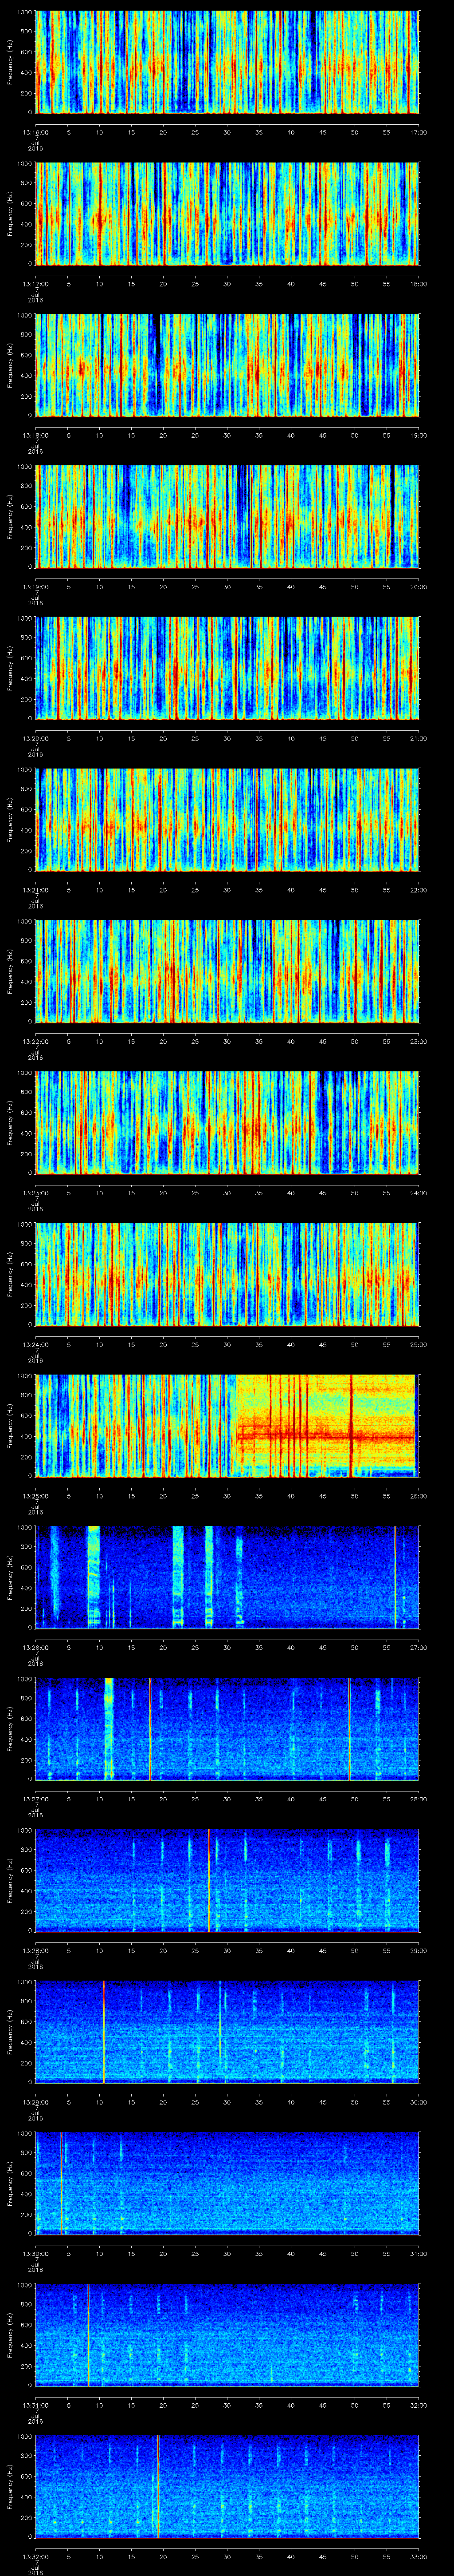Screen dimensions: 454x2576
Task: Select the spectrogram panel starting at 13:22:00
Action: (227, 971)
